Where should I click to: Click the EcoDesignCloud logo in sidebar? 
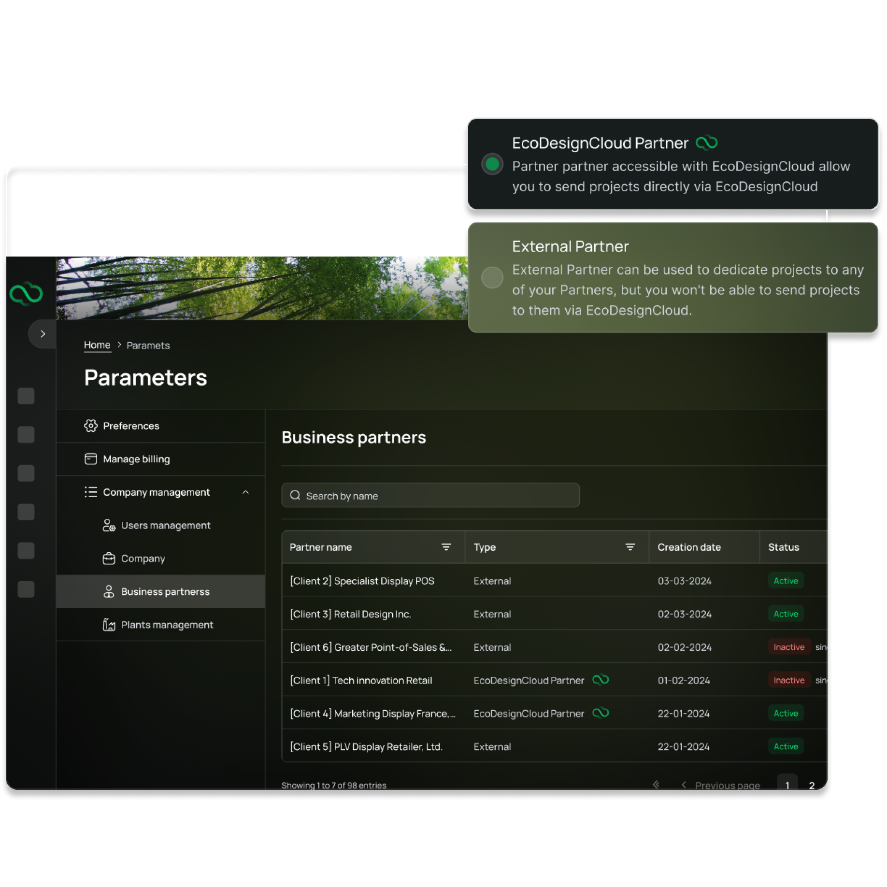pos(26,294)
